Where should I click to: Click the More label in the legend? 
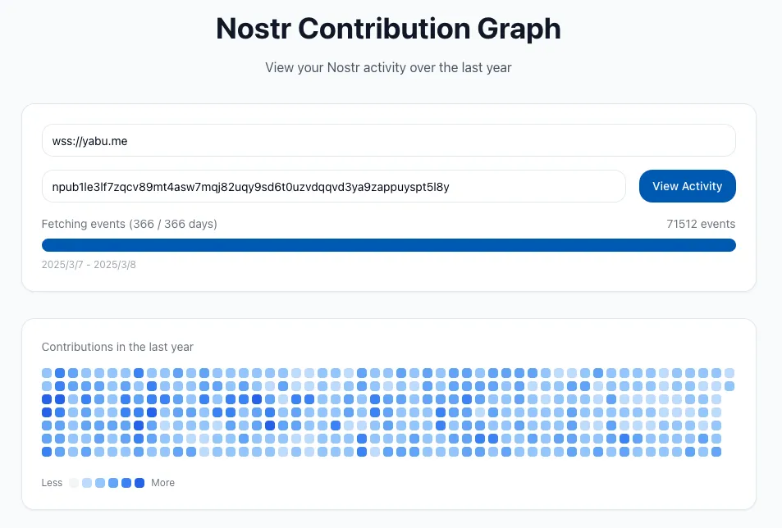pyautogui.click(x=162, y=483)
